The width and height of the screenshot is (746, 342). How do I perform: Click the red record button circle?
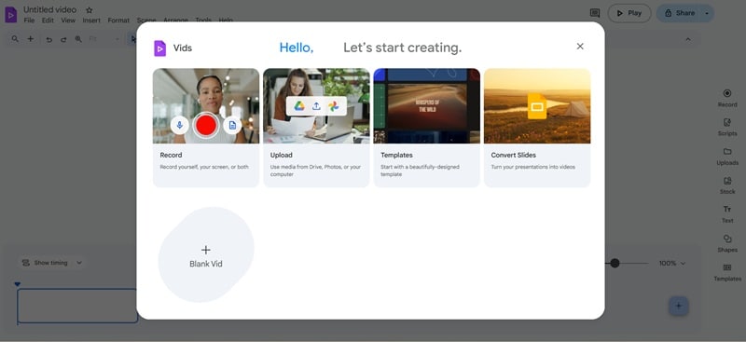click(206, 125)
